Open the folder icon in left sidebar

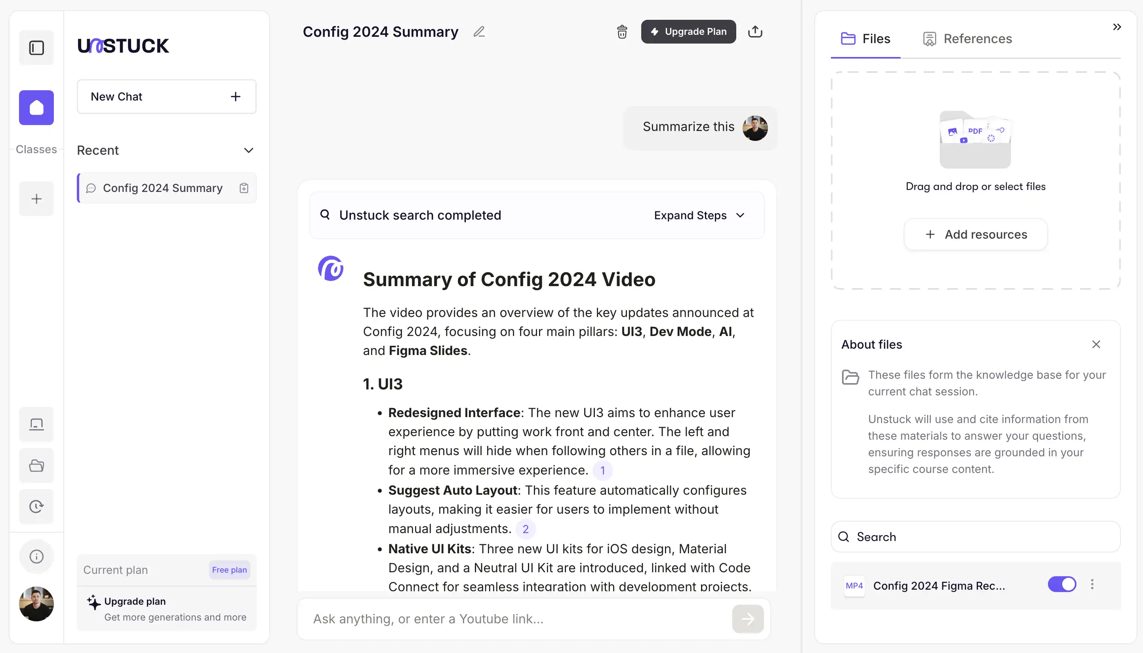point(36,465)
